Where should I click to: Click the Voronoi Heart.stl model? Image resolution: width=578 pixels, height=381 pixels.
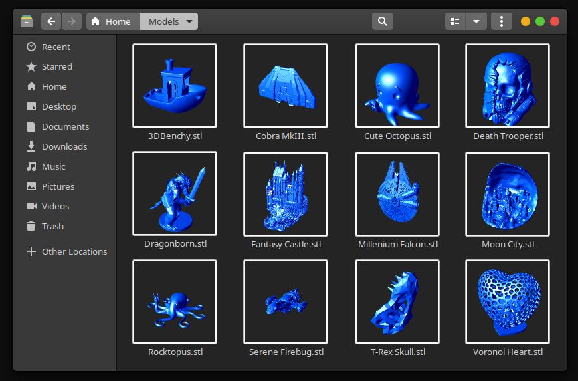click(x=508, y=302)
